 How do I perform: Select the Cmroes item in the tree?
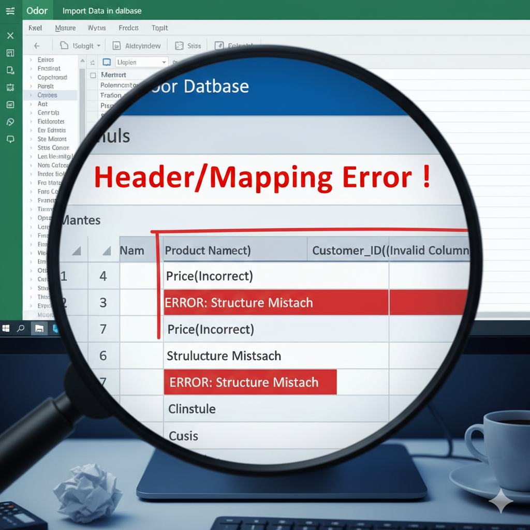click(x=47, y=95)
